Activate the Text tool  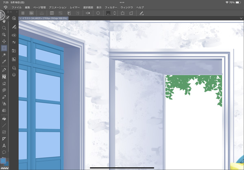click(4, 146)
